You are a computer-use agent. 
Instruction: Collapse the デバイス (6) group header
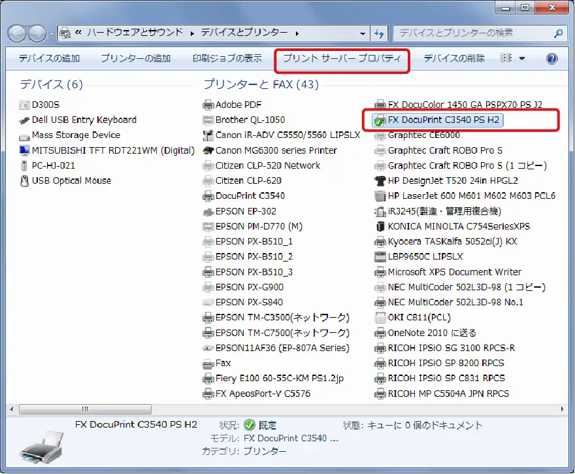tap(52, 84)
